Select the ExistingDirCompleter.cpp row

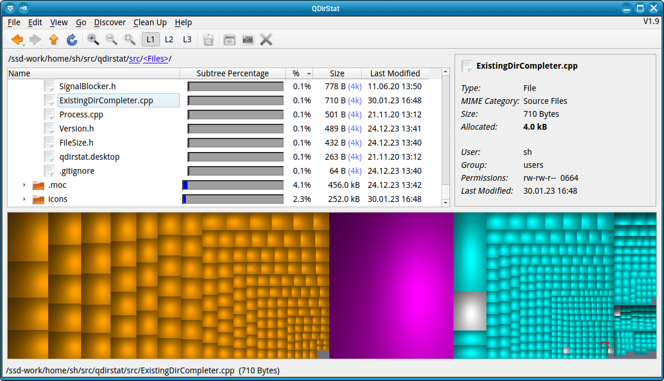[x=225, y=100]
